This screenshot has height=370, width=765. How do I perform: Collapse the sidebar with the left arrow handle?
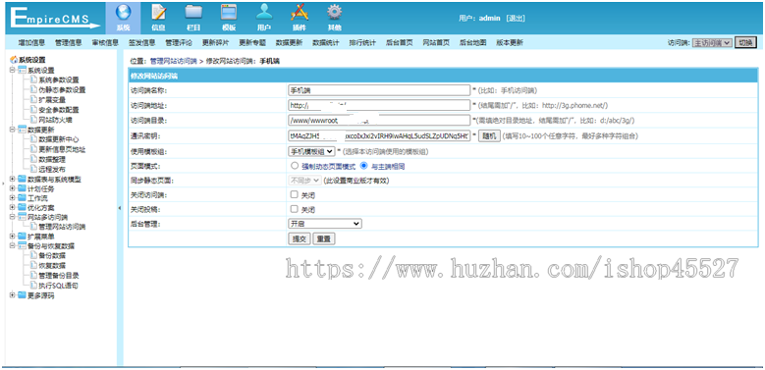pos(120,208)
